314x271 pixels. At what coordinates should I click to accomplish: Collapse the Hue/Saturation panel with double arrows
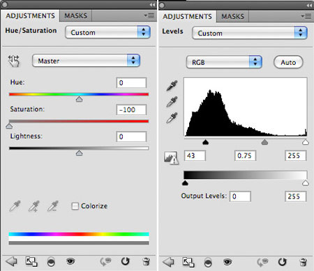pyautogui.click(x=152, y=5)
